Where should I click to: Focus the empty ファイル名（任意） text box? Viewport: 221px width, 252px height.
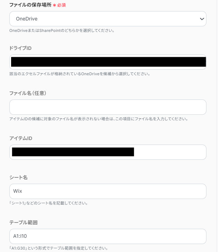108,107
